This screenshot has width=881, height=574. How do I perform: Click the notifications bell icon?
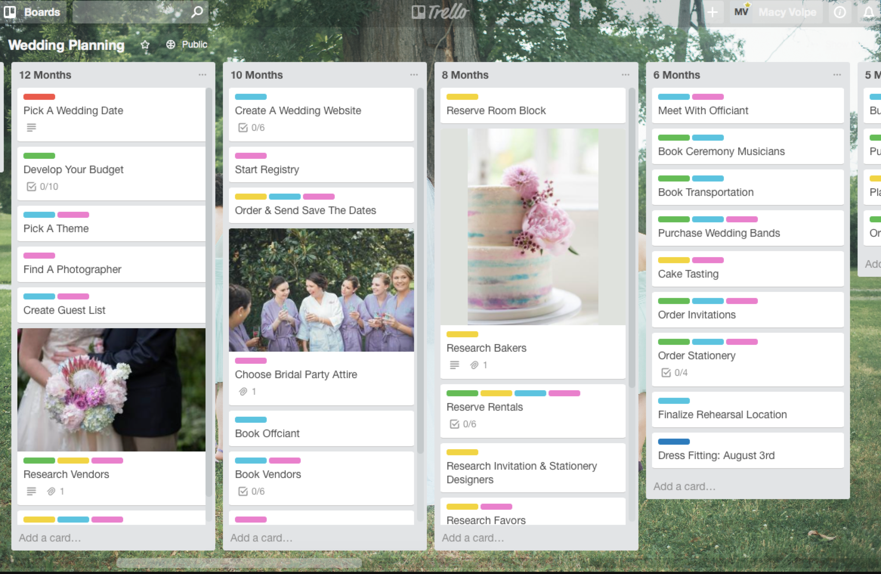point(867,12)
